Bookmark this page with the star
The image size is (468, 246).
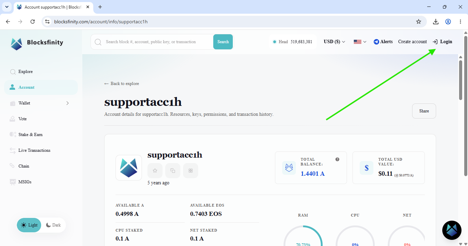pyautogui.click(x=419, y=22)
